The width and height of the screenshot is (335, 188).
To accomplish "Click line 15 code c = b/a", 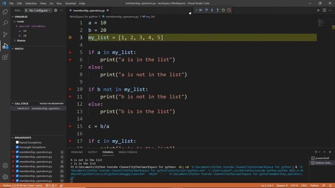I will pyautogui.click(x=99, y=126).
